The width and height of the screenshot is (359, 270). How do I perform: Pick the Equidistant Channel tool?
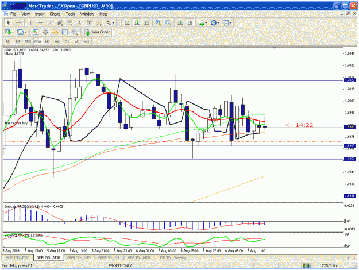60,23
